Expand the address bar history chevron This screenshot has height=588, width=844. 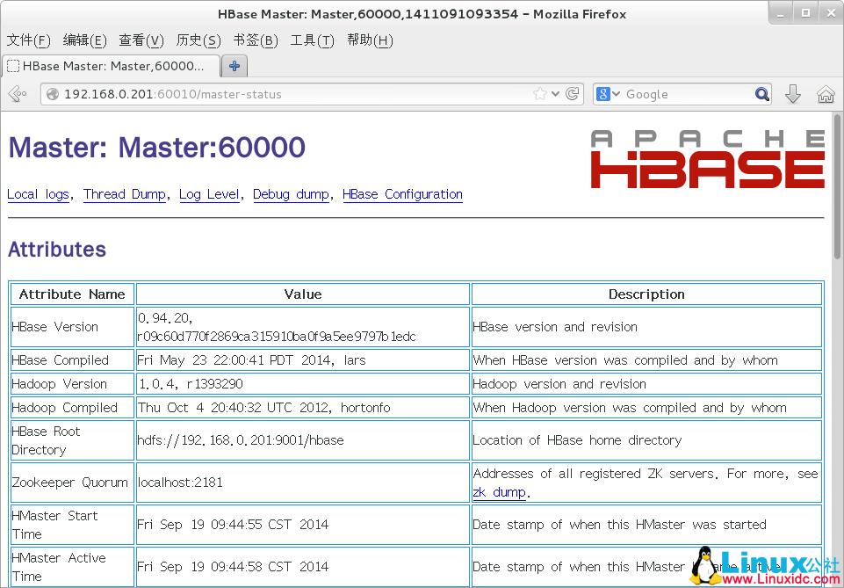click(x=556, y=94)
